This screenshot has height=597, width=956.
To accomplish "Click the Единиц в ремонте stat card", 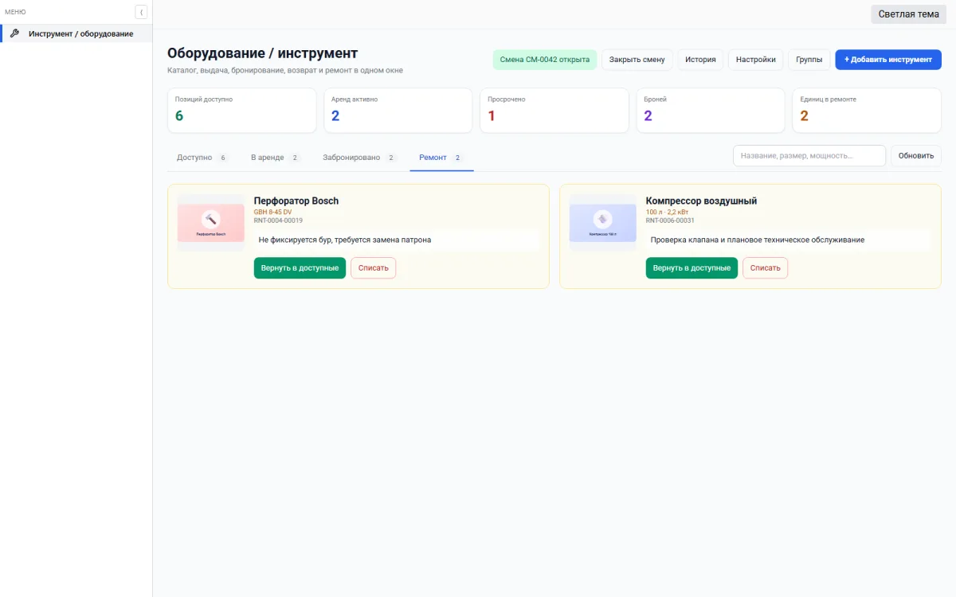I will [x=867, y=111].
